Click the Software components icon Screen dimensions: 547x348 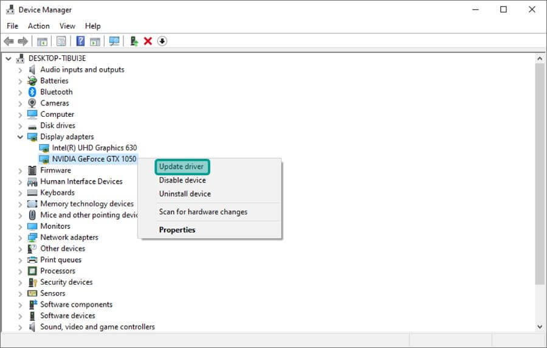coord(32,304)
